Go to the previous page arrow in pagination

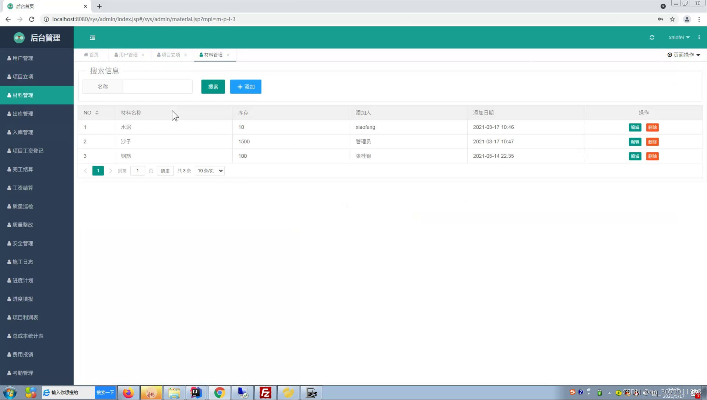[x=85, y=171]
